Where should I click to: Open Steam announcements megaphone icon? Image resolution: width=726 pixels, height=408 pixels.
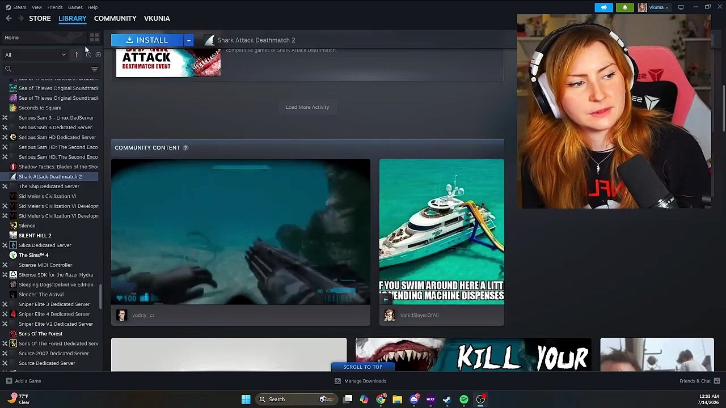(603, 7)
